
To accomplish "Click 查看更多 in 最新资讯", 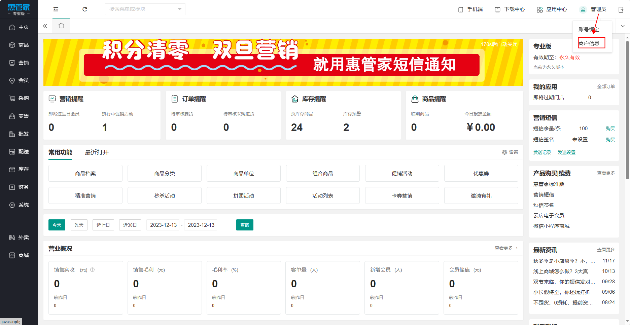I will pos(606,250).
